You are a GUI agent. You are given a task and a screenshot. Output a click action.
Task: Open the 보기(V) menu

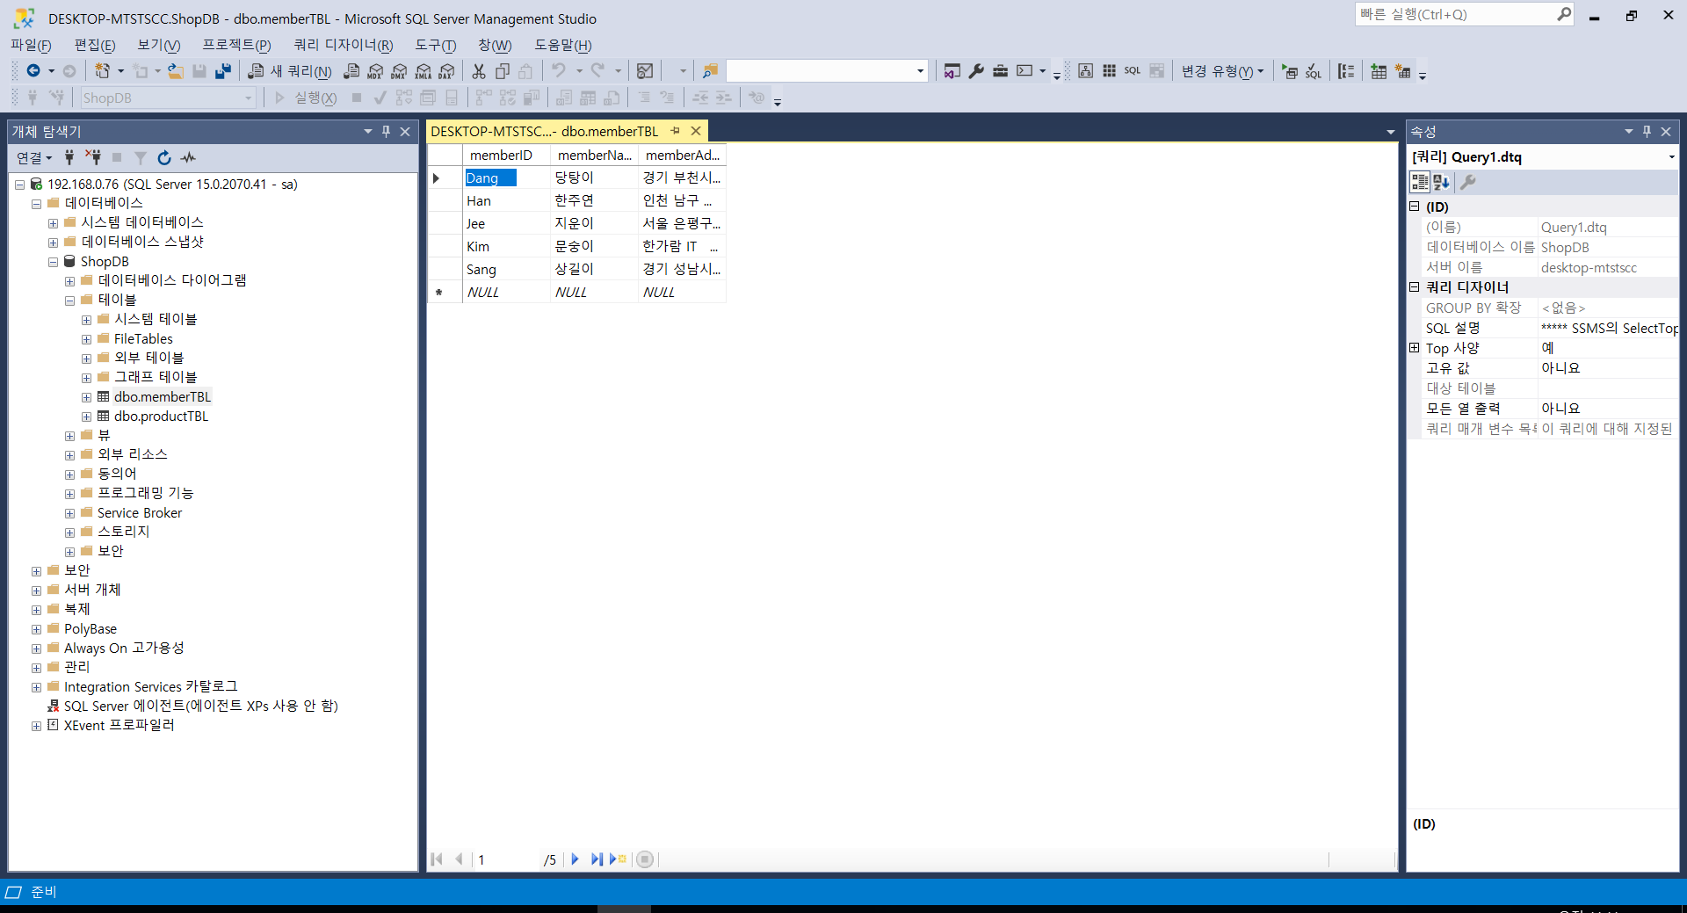click(x=159, y=45)
